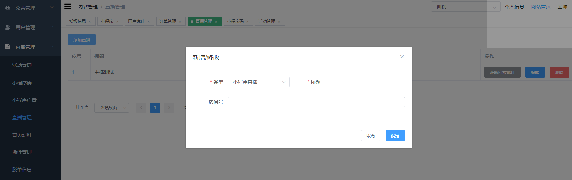Viewport: 572px width, 180px height.
Task: Open the 类型 dropdown showing 小程序直播
Action: [x=259, y=82]
